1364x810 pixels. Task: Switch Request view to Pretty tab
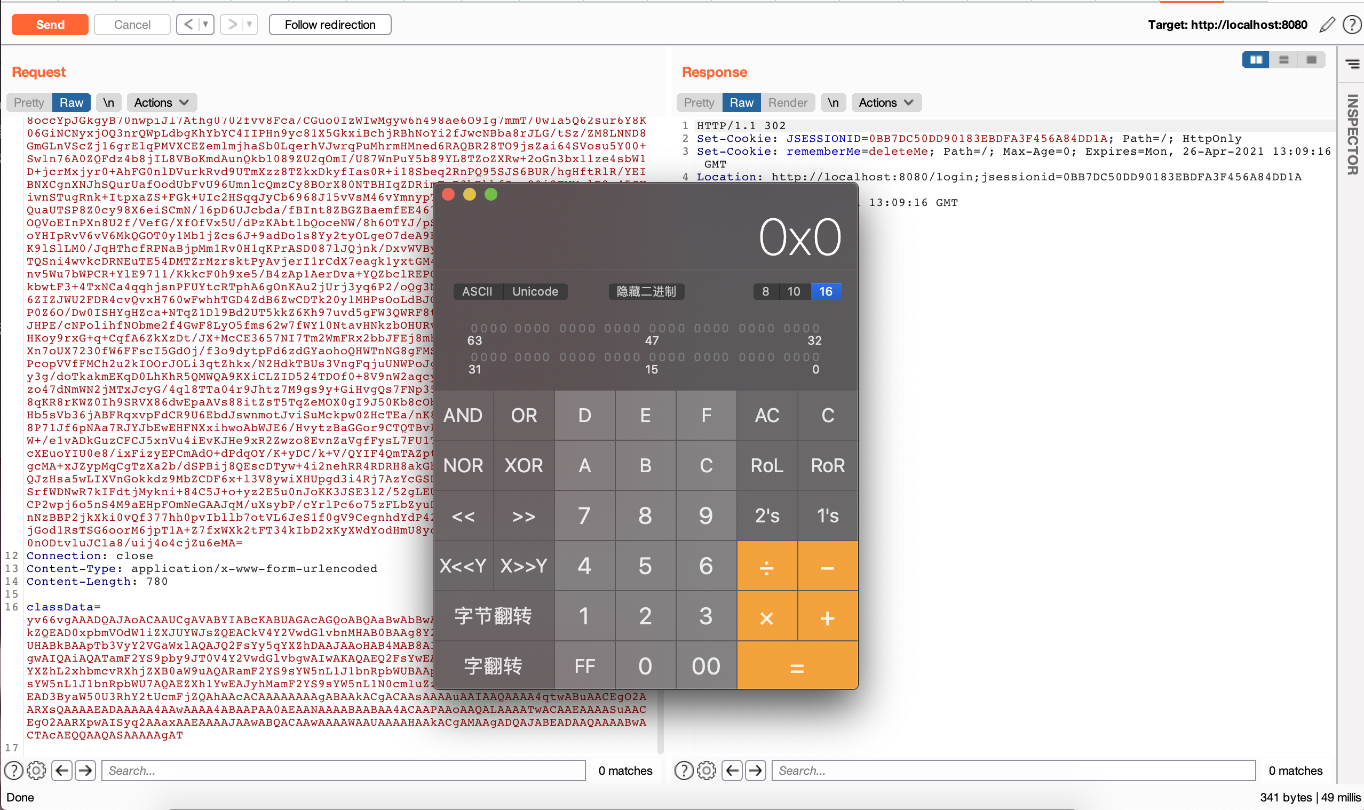[29, 102]
